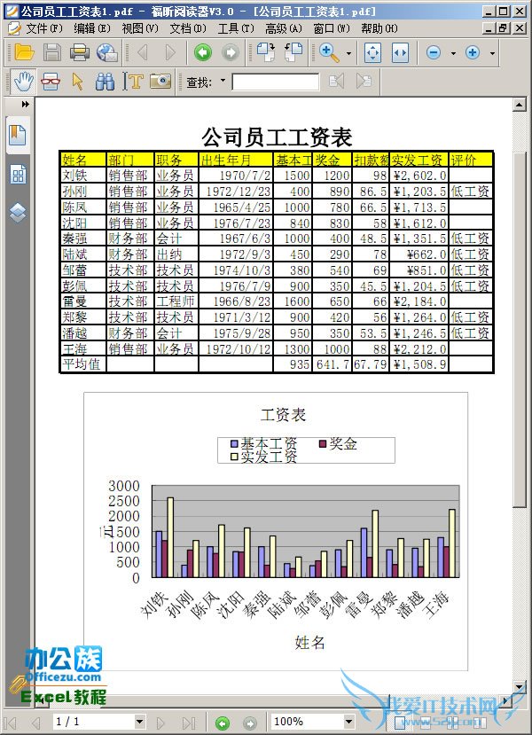
Task: Open the bookmarks panel in sidebar
Action: pos(18,135)
